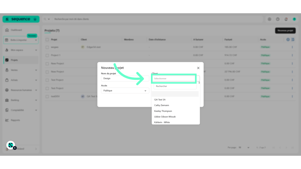Check the Project 1 row checkbox

coord(47,55)
